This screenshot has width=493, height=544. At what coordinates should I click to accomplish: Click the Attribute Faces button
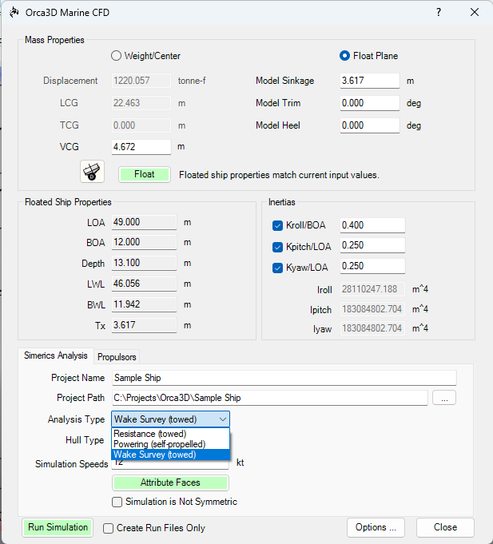click(x=170, y=482)
